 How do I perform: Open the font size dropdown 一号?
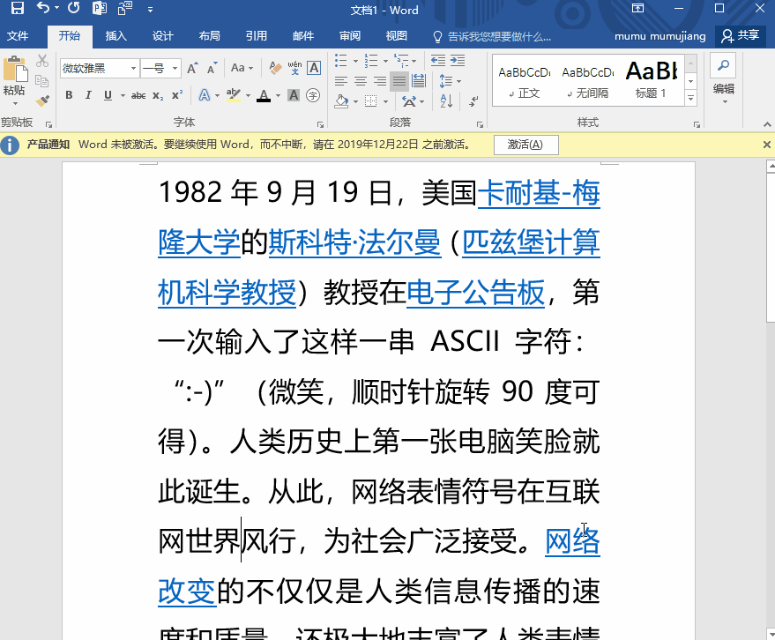(175, 68)
